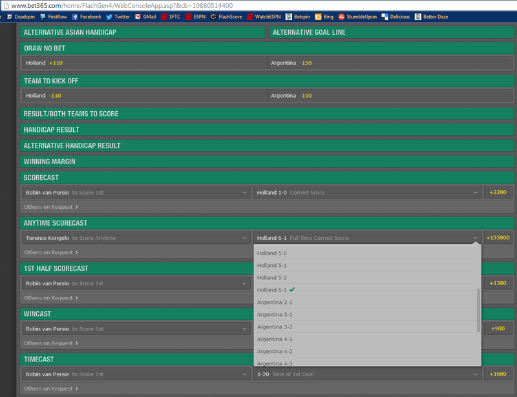Bet Holland +110 in Draw No Bet
Image resolution: width=517 pixels, height=397 pixels.
point(144,63)
